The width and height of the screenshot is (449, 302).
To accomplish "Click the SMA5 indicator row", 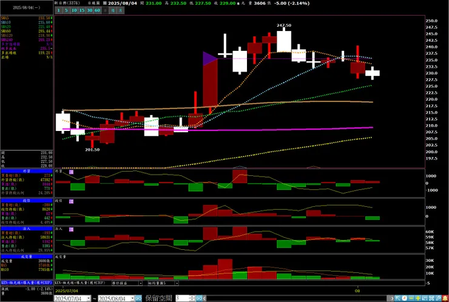I will [27, 18].
